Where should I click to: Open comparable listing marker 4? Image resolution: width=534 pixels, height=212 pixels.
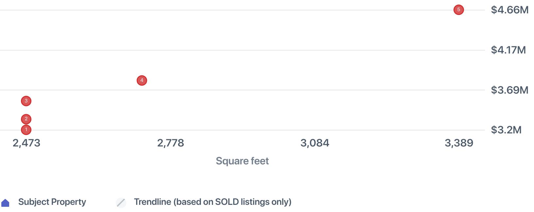(142, 81)
